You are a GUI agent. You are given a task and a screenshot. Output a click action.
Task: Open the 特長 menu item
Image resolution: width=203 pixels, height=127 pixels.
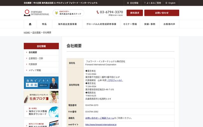[x=44, y=24]
